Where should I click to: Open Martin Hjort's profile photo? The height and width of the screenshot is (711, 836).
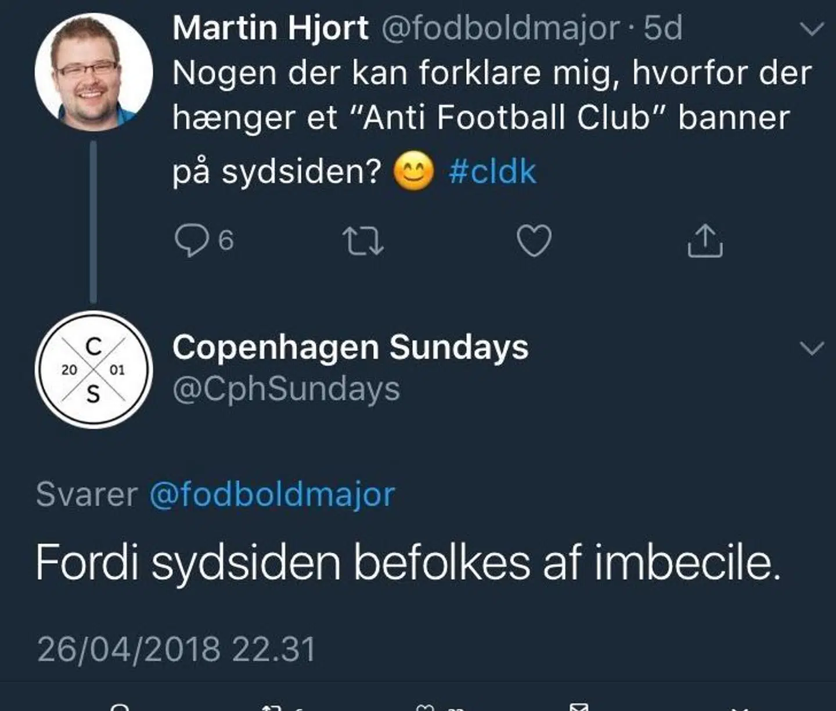[x=93, y=73]
